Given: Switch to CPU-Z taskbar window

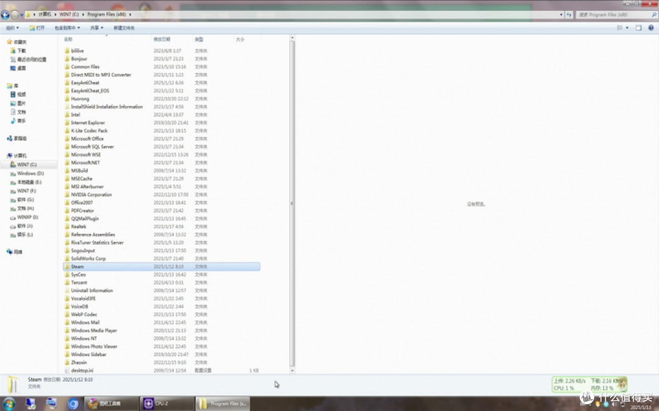Looking at the screenshot, I should coord(167,404).
